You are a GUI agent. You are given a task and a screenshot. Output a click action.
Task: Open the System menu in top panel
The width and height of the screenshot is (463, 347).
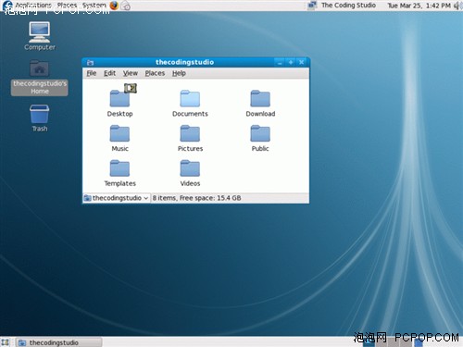[x=94, y=6]
